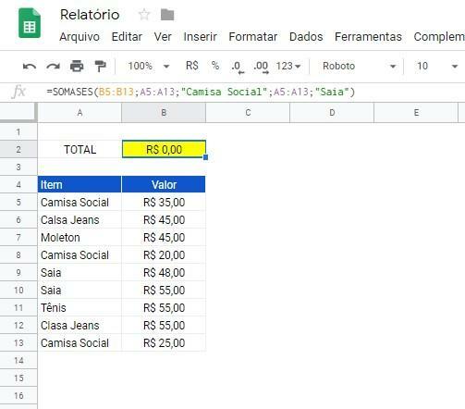Apply R$ currency format

click(x=192, y=66)
